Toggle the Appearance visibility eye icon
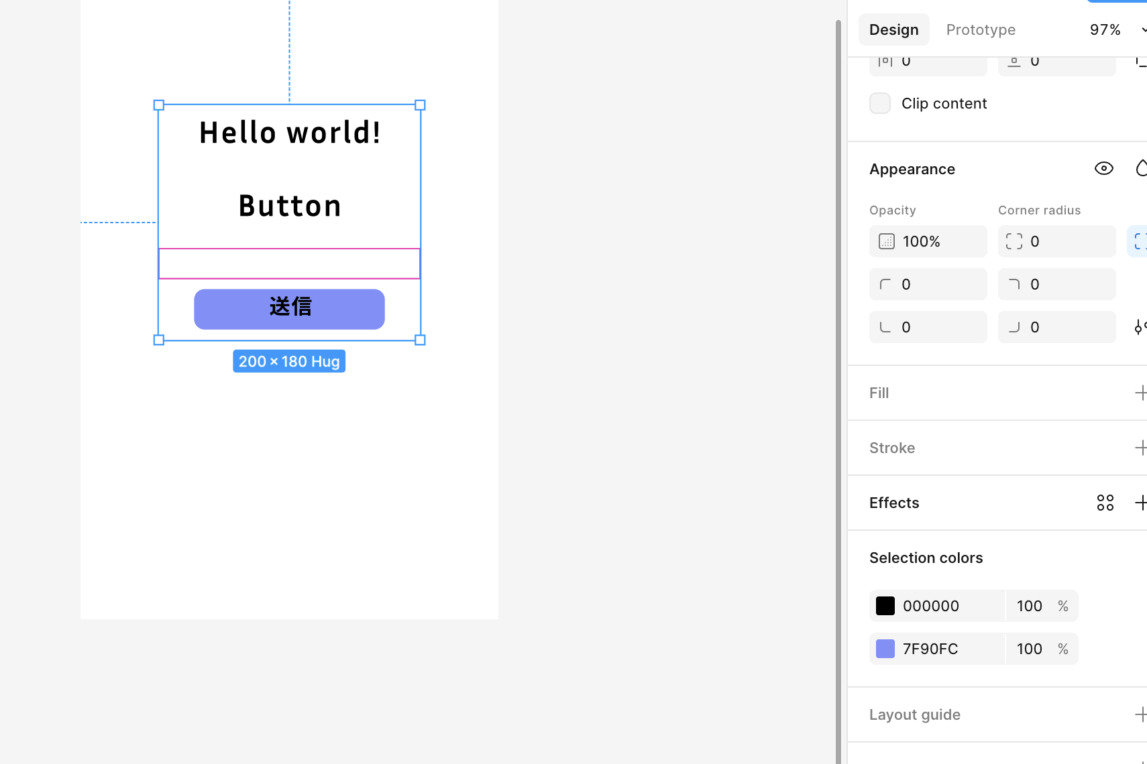Viewport: 1147px width, 764px height. click(x=1103, y=169)
